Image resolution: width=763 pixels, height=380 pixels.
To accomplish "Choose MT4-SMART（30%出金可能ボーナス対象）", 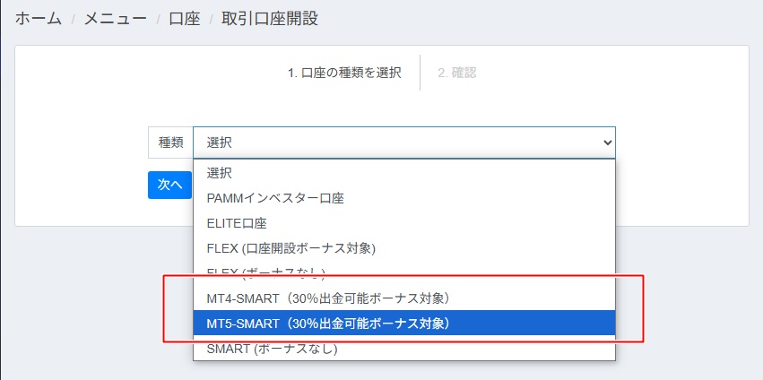I will [403, 298].
